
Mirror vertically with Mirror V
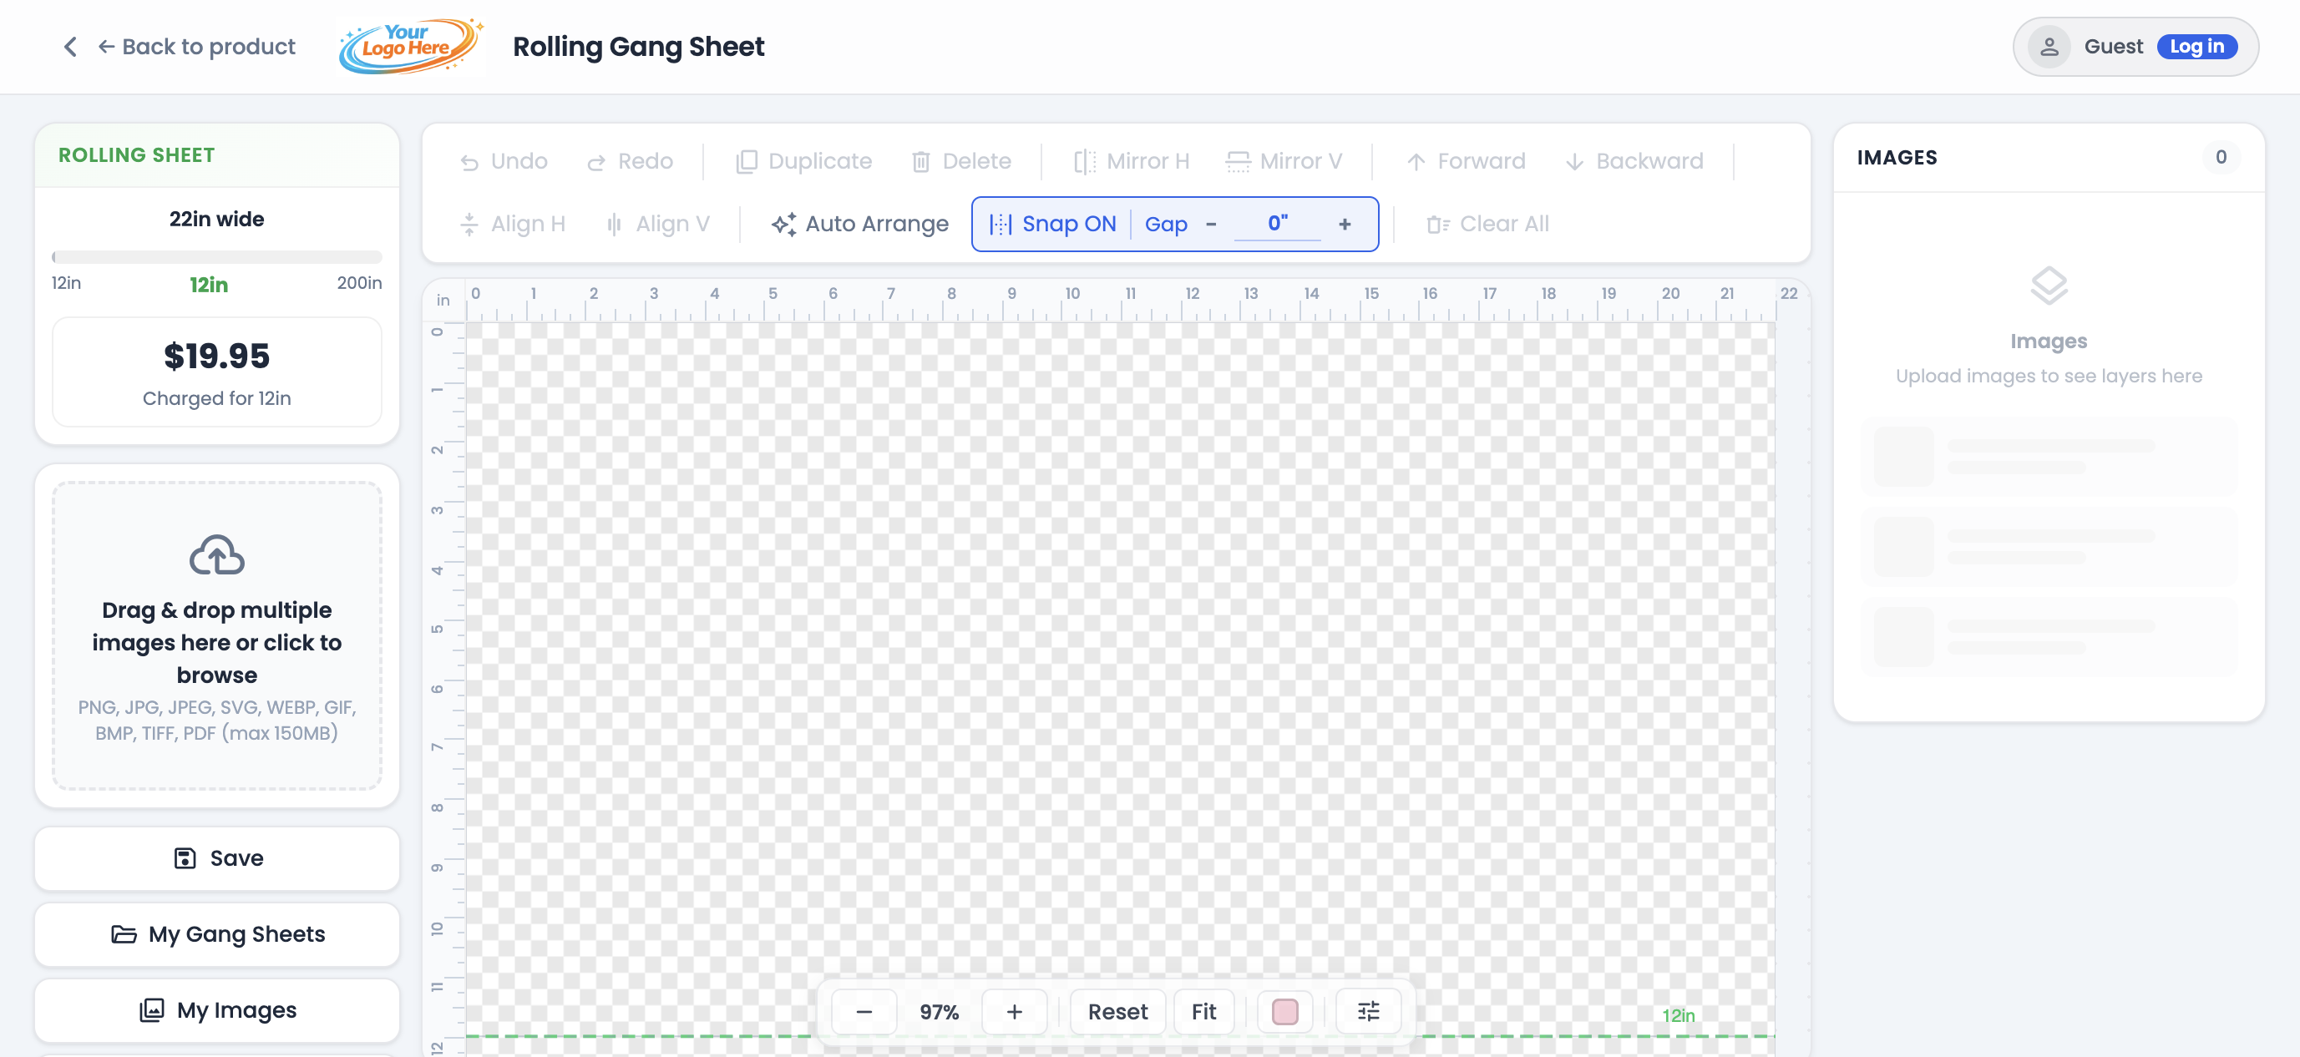(1284, 162)
